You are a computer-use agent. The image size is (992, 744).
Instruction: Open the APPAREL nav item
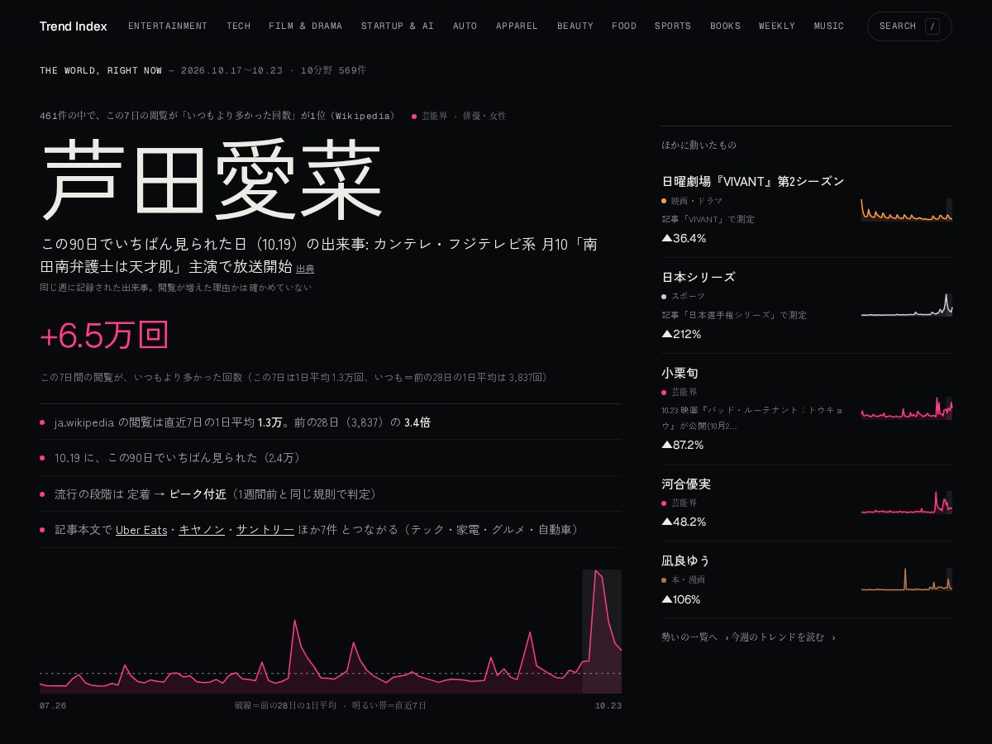pyautogui.click(x=517, y=26)
